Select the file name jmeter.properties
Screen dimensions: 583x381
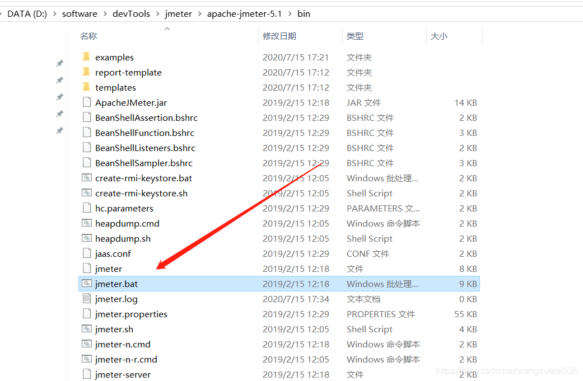(x=131, y=314)
